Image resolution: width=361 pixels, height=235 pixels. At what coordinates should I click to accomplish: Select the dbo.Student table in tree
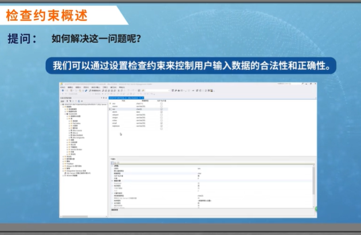[x=78, y=135]
